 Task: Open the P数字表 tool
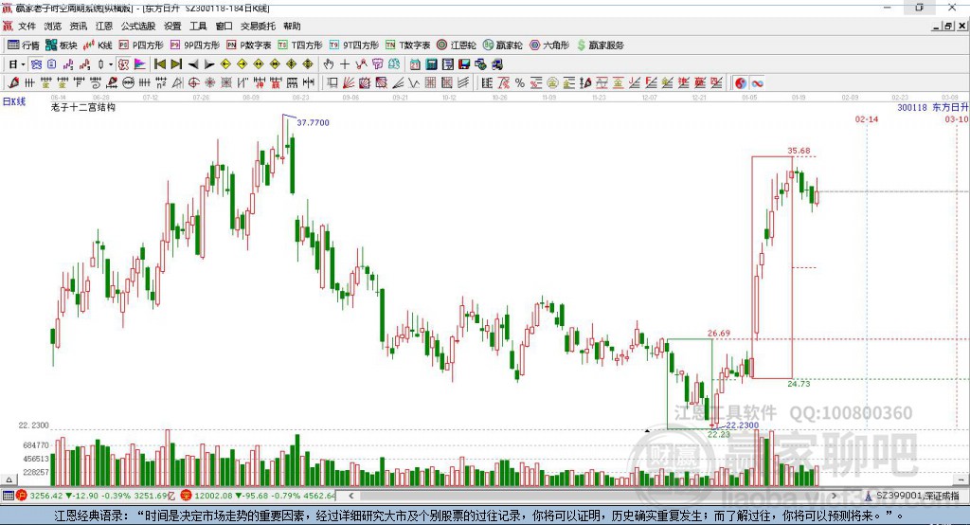tap(249, 45)
